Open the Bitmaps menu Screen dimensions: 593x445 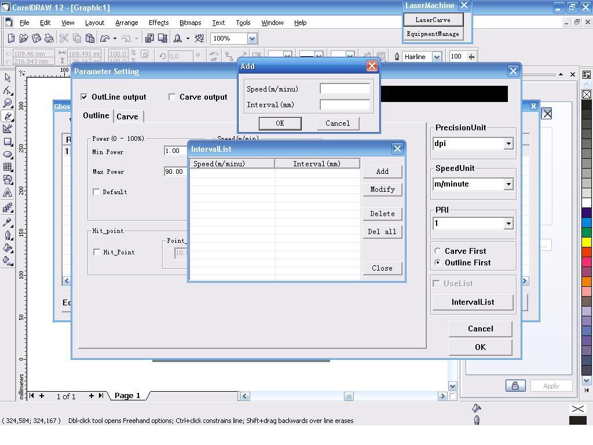tap(190, 23)
